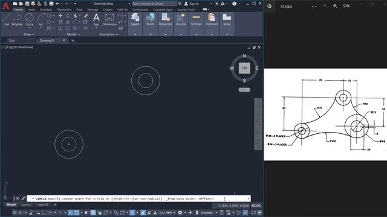Click the Rotate tool icon

click(x=68, y=16)
